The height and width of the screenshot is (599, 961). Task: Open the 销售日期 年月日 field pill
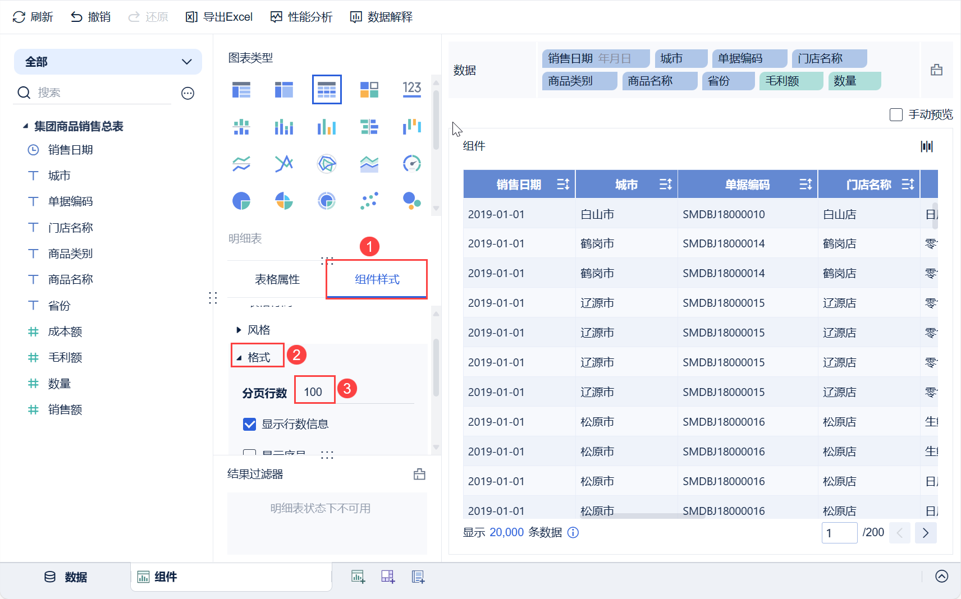coord(596,58)
